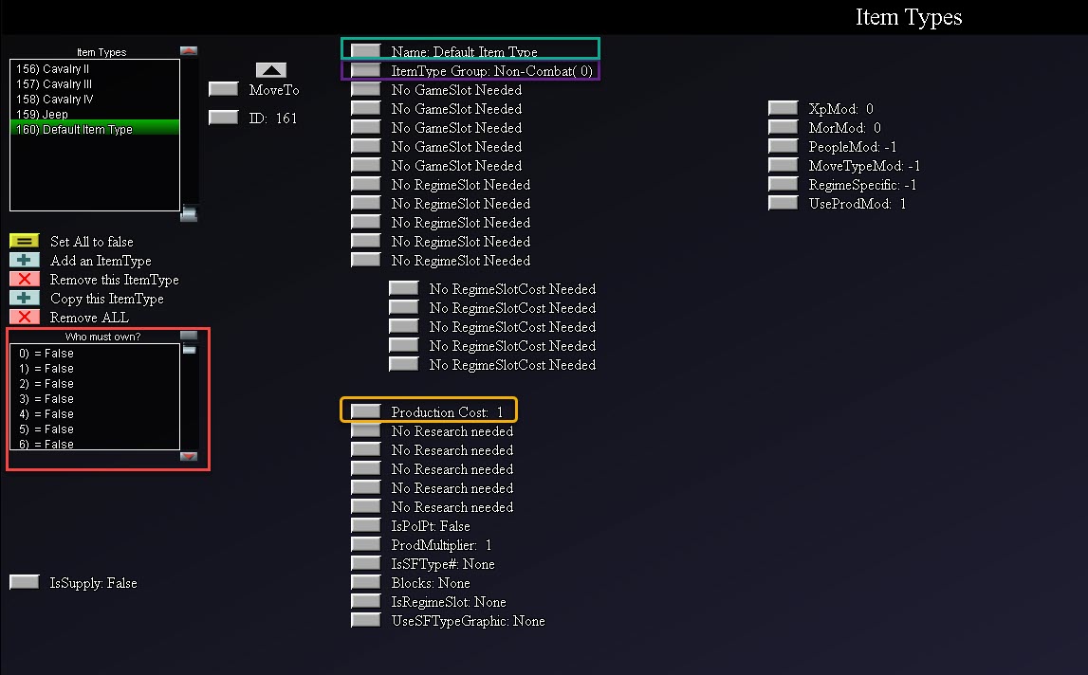Open the ItemType Group Non-Combat selector

[365, 70]
